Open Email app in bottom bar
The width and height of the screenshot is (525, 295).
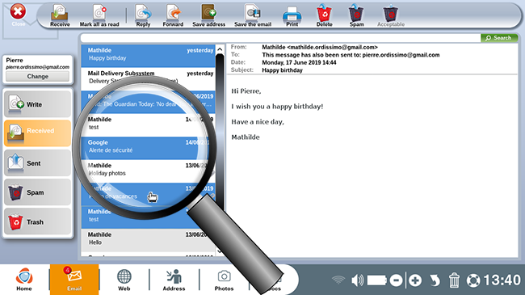[74, 280]
